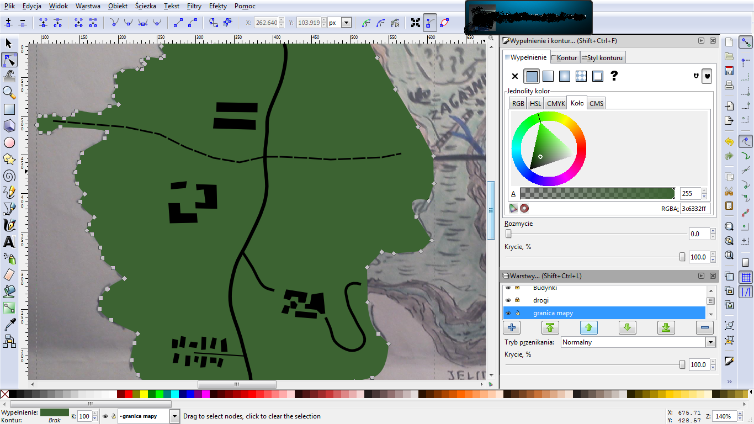
Task: Expand hidden commands toolbar chevron
Action: [x=729, y=381]
